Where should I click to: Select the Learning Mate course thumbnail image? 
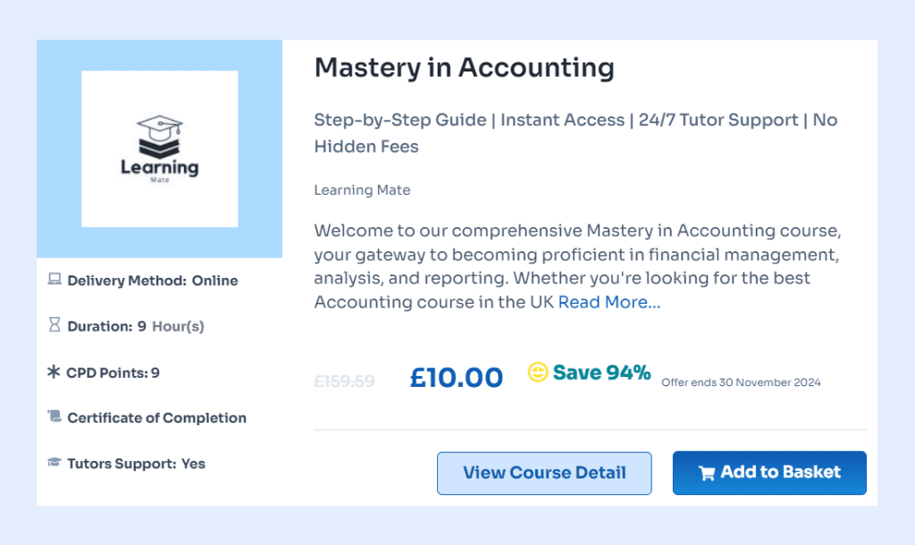[x=159, y=148]
